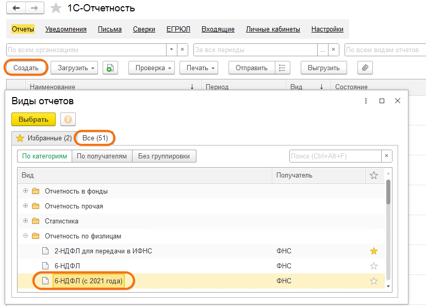Image resolution: width=426 pixels, height=306 pixels.
Task: Click the Получатель column header
Action: pyautogui.click(x=318, y=175)
